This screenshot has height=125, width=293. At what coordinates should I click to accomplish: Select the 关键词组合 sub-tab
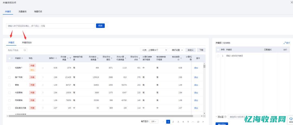27,43
